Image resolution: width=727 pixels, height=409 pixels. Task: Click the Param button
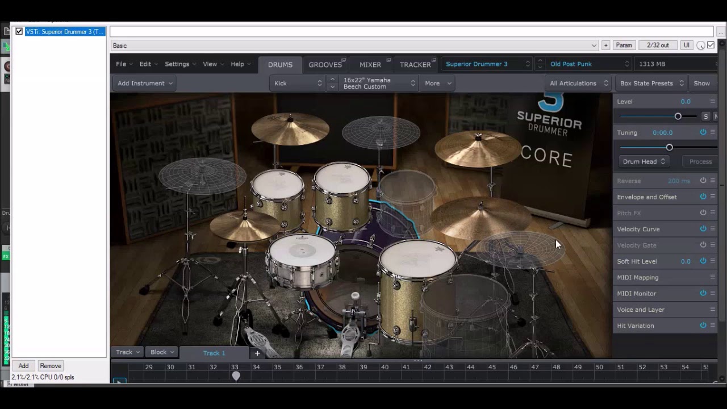[624, 45]
